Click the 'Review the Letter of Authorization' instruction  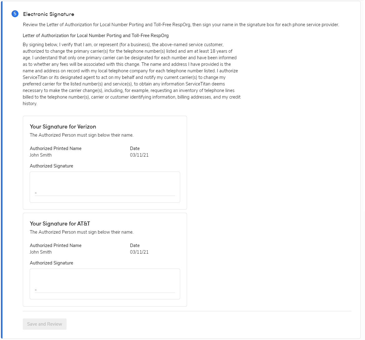point(181,25)
